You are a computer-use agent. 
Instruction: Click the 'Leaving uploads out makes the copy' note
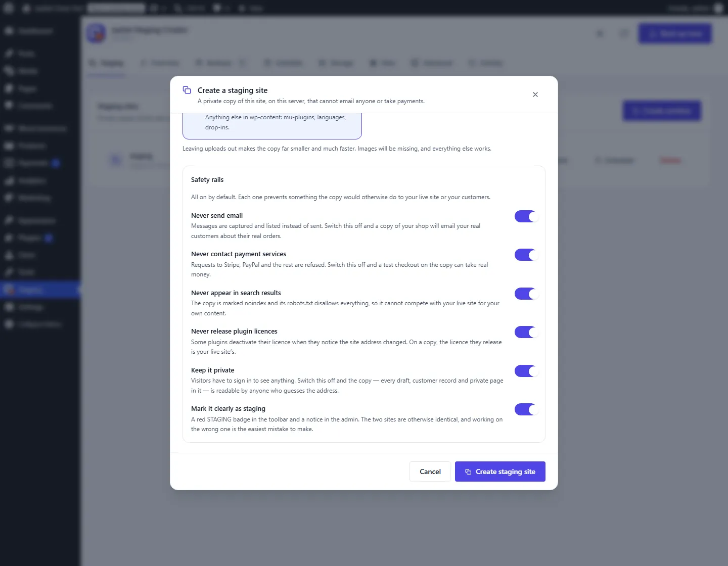tap(337, 149)
